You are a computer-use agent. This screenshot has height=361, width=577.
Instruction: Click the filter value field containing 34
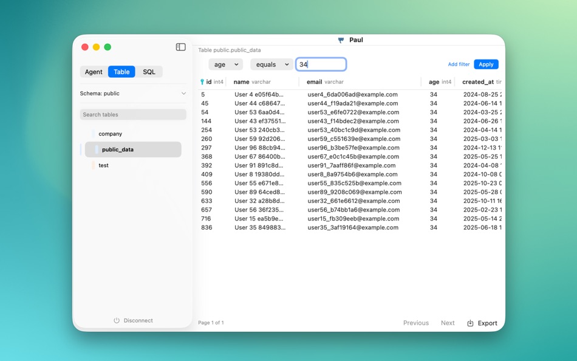pyautogui.click(x=321, y=64)
